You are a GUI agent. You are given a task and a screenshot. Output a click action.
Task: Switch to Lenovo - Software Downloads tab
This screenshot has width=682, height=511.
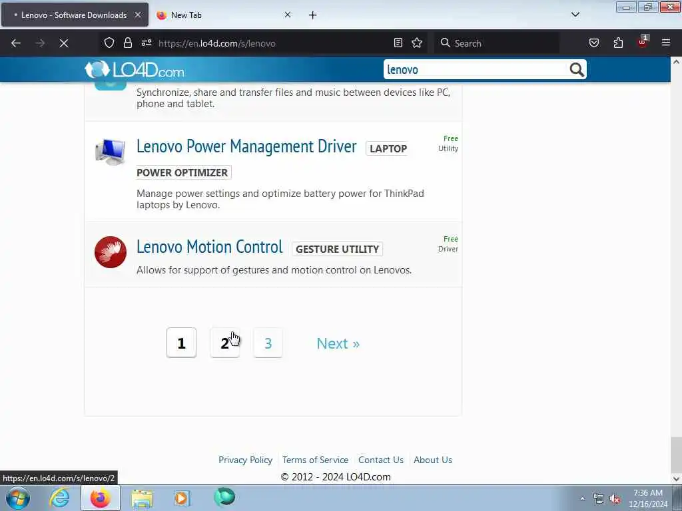[x=75, y=15]
